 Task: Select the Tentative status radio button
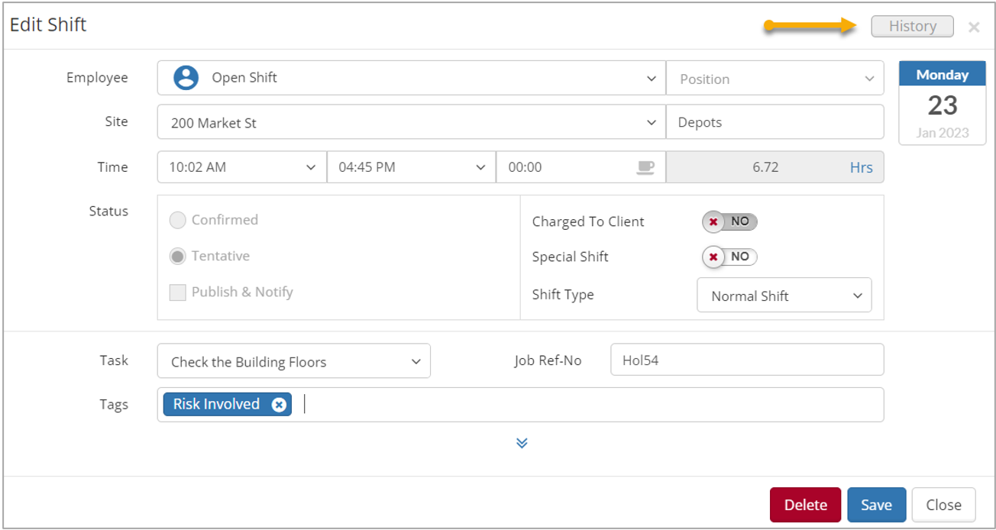[x=178, y=257]
